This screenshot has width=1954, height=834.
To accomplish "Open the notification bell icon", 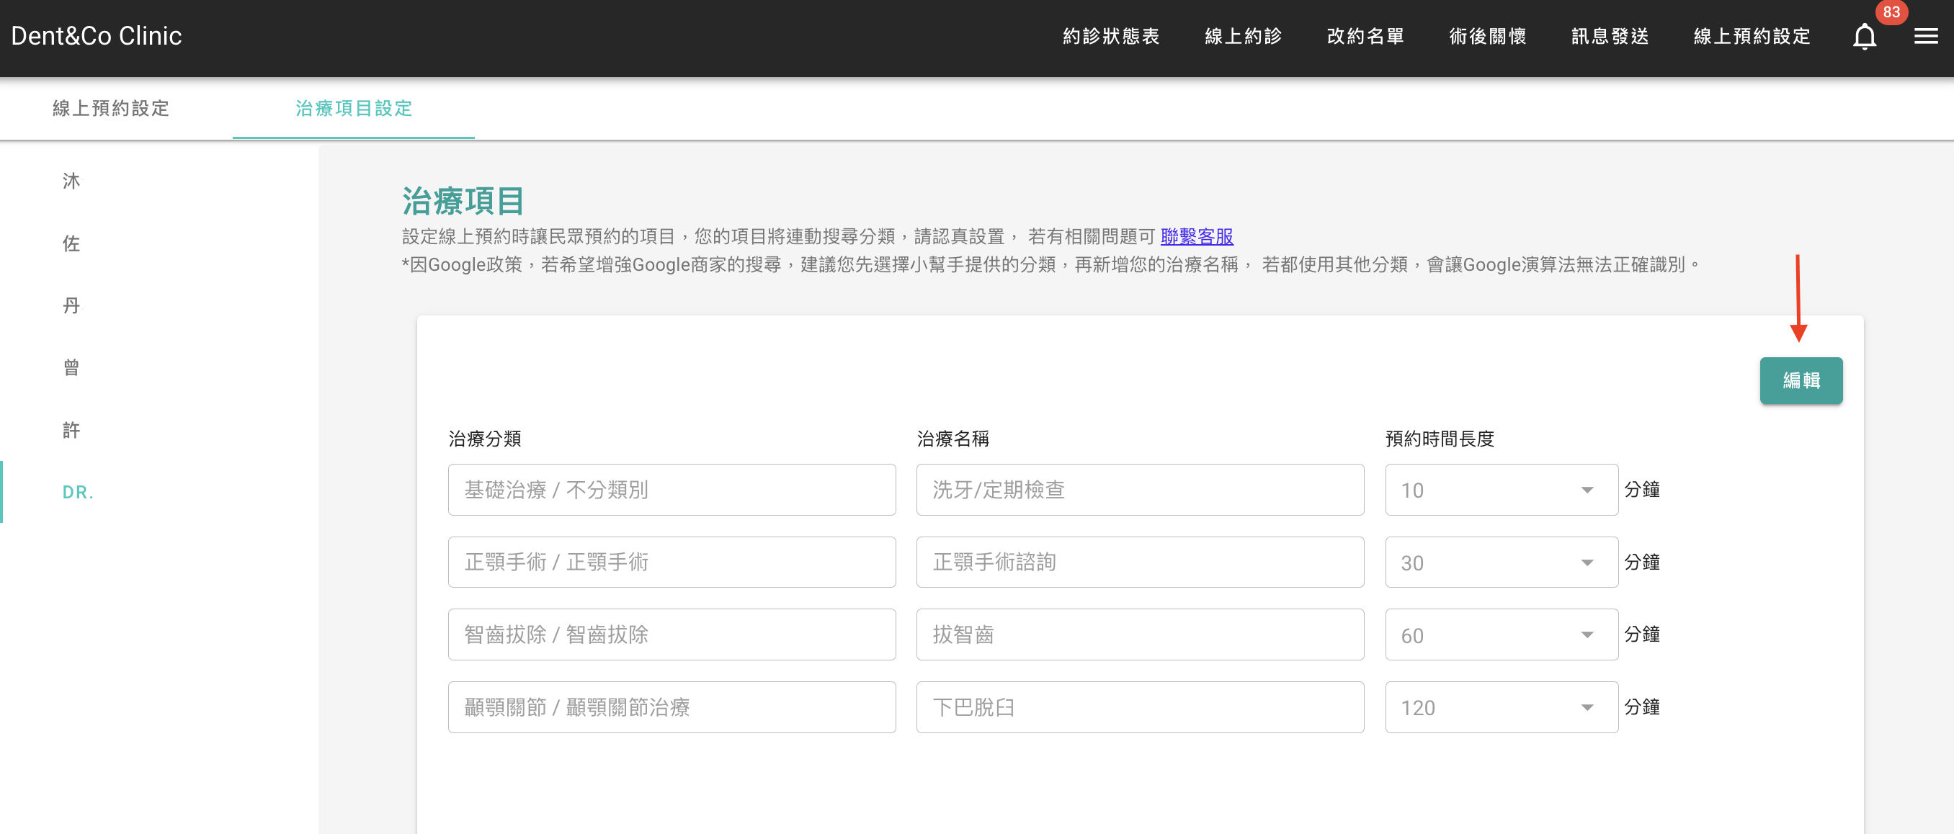I will [1865, 35].
